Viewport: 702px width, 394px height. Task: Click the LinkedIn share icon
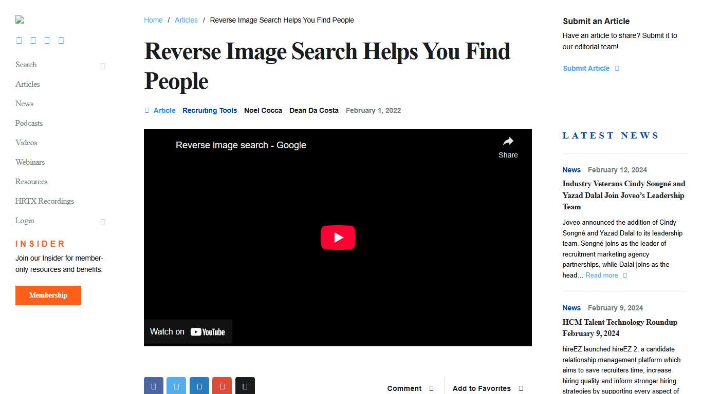tap(199, 385)
